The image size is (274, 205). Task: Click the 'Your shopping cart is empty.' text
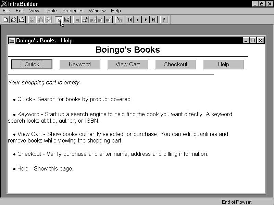(45, 82)
